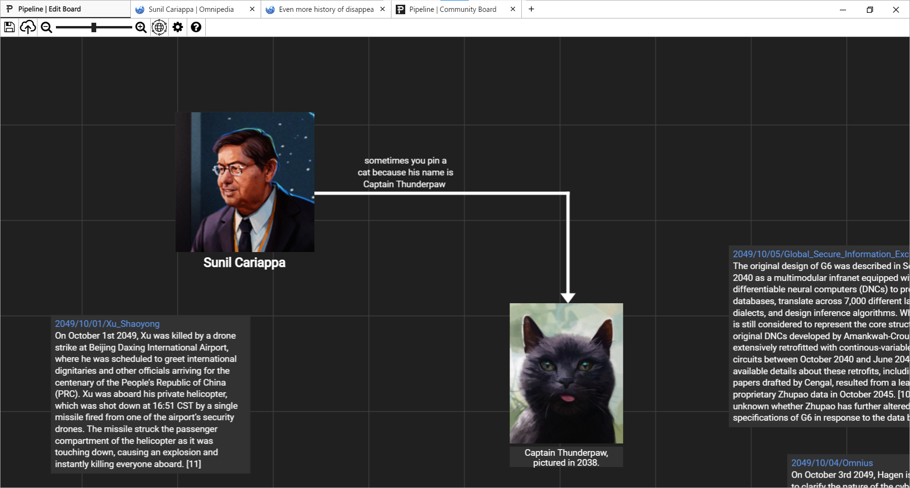
Task: Open the network sharing globe tool
Action: point(159,27)
